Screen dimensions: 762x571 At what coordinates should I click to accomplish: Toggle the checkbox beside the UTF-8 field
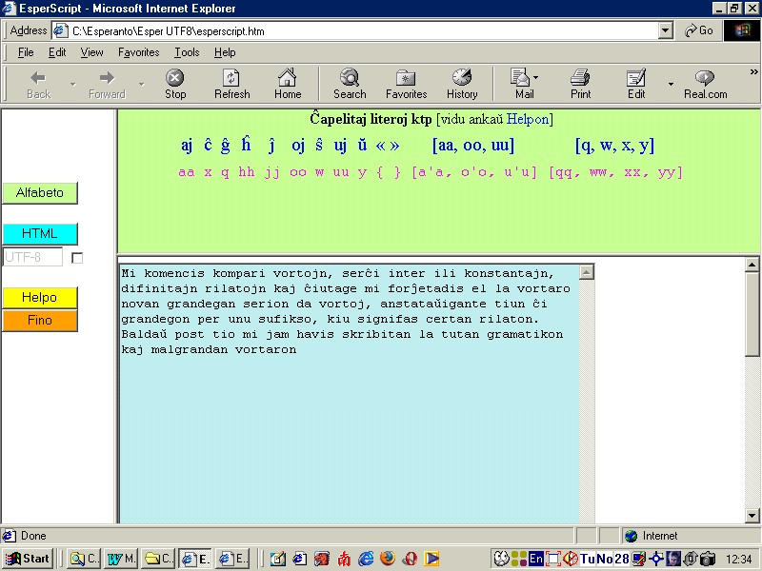(x=79, y=257)
